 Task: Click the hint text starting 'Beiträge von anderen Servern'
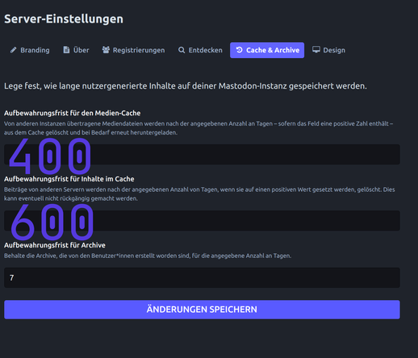coord(199,194)
